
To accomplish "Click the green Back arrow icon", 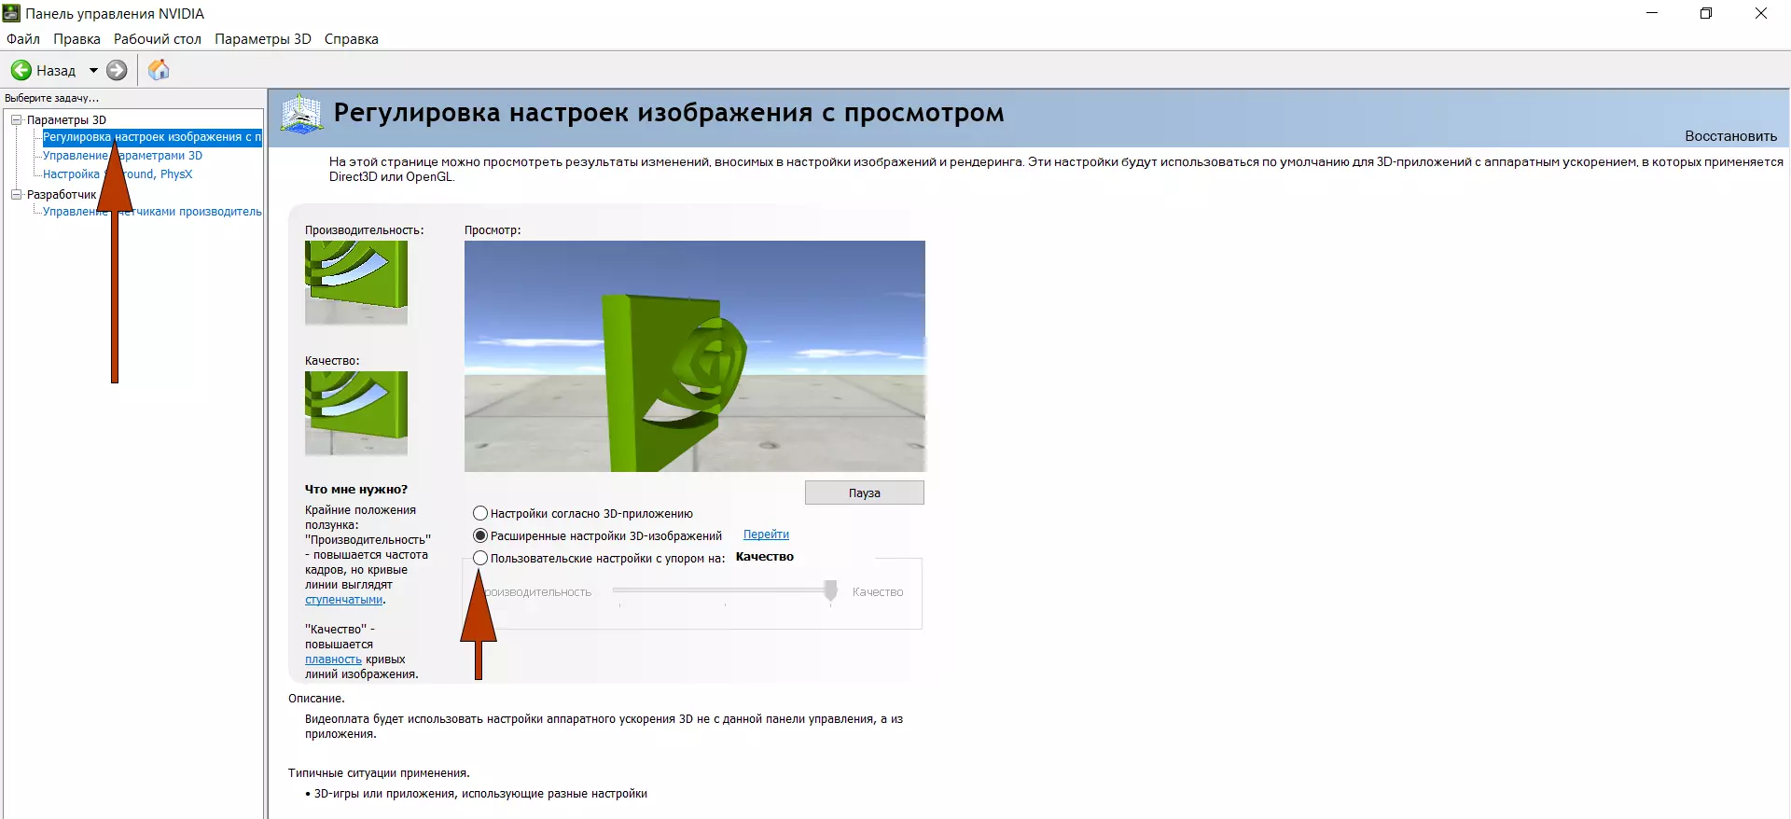I will (21, 70).
